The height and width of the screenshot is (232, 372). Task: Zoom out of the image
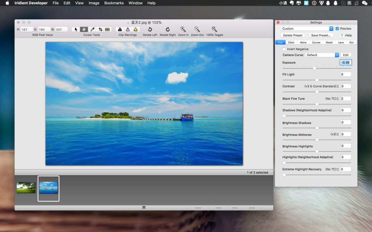[197, 29]
